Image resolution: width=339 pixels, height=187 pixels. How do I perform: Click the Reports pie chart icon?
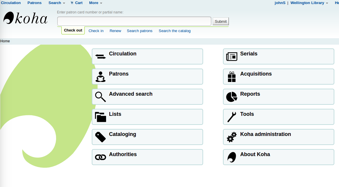pyautogui.click(x=231, y=97)
